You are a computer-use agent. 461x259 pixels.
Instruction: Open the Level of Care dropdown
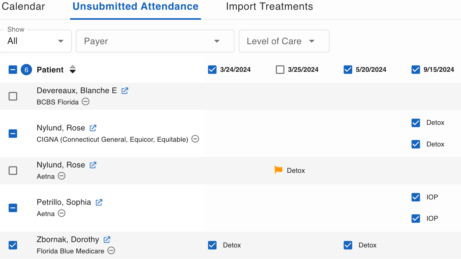[284, 41]
